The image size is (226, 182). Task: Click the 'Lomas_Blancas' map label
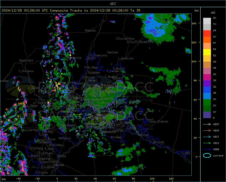click(158, 121)
